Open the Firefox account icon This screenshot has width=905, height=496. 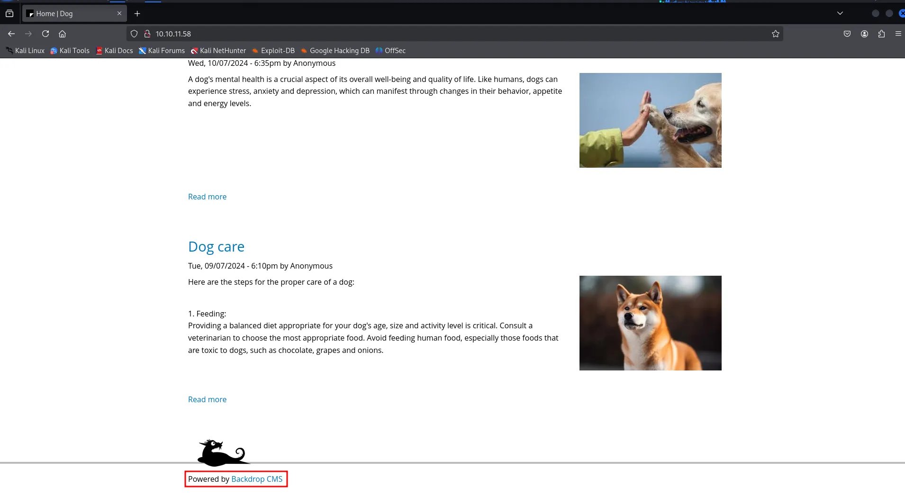point(864,34)
